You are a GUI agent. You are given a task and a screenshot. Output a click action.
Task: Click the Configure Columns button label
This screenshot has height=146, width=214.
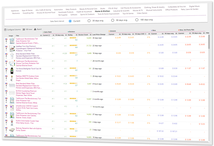(x=14, y=30)
